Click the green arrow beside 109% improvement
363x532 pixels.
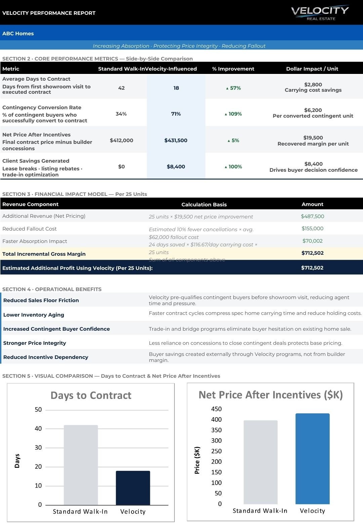point(226,114)
